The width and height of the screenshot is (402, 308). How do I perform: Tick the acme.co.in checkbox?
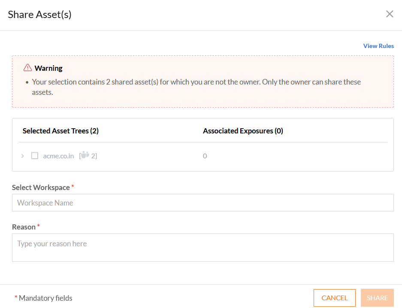click(x=35, y=156)
